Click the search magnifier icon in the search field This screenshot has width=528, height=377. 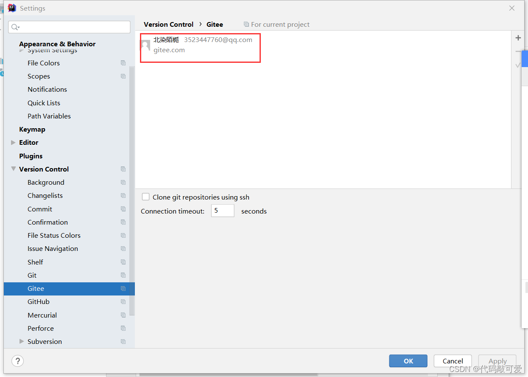pos(15,27)
